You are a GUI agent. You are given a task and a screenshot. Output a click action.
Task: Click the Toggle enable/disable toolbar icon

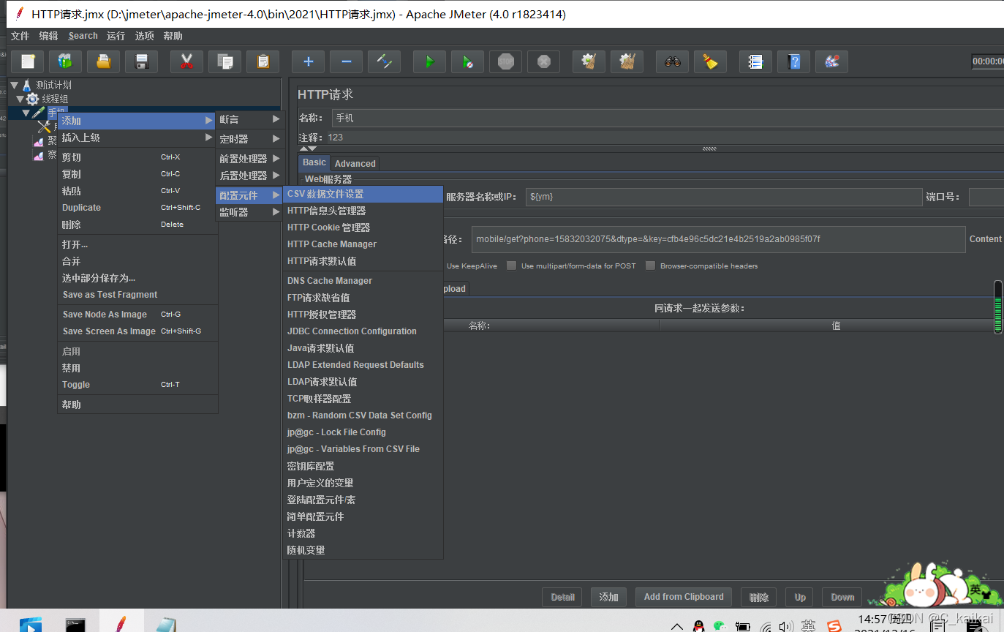pos(385,61)
